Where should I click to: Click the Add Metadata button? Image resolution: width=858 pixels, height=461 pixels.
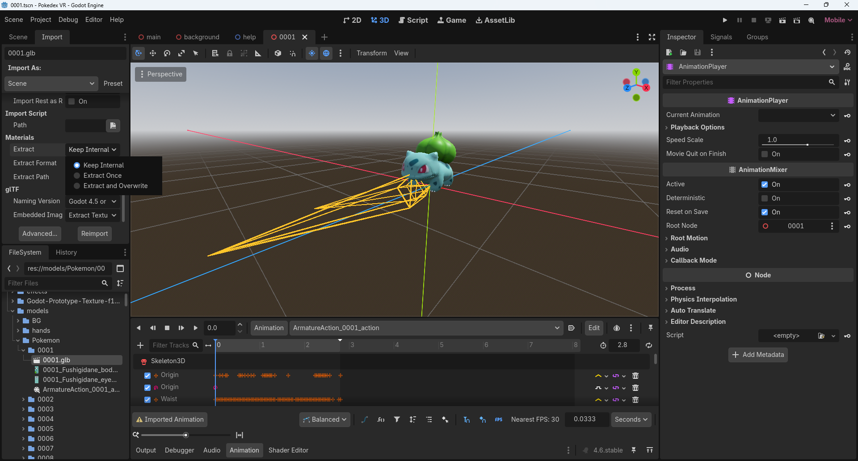(758, 355)
